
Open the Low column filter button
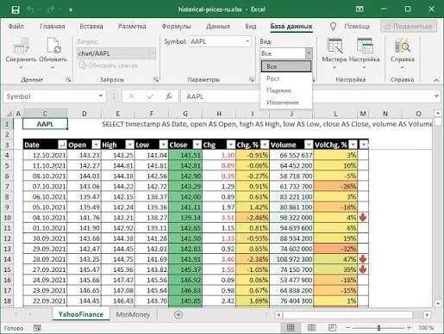pos(164,145)
